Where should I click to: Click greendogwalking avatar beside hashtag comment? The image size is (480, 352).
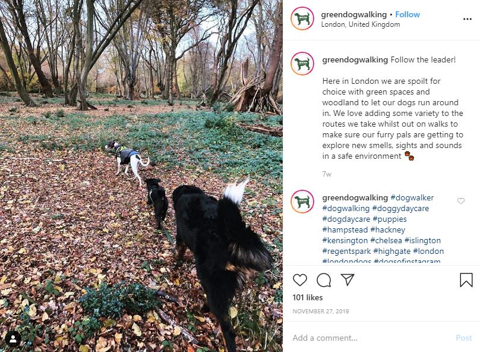302,202
